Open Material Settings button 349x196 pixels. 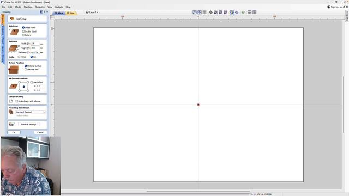click(29, 124)
